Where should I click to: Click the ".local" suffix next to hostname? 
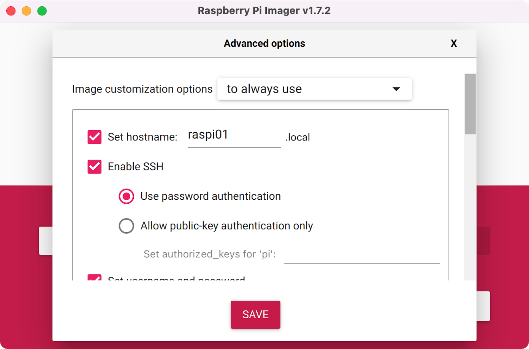(297, 137)
